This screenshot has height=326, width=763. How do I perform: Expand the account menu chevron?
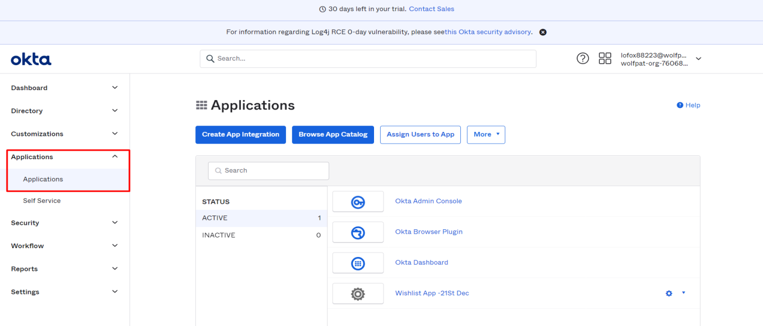[698, 59]
